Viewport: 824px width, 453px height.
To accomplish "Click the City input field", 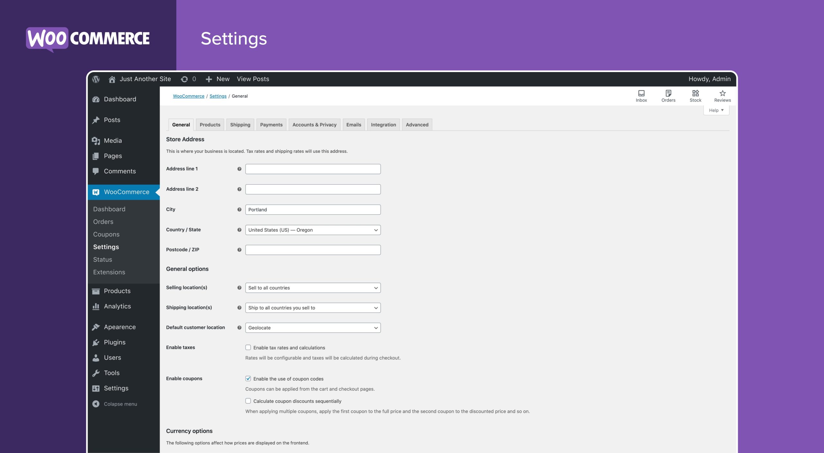I will click(x=313, y=209).
